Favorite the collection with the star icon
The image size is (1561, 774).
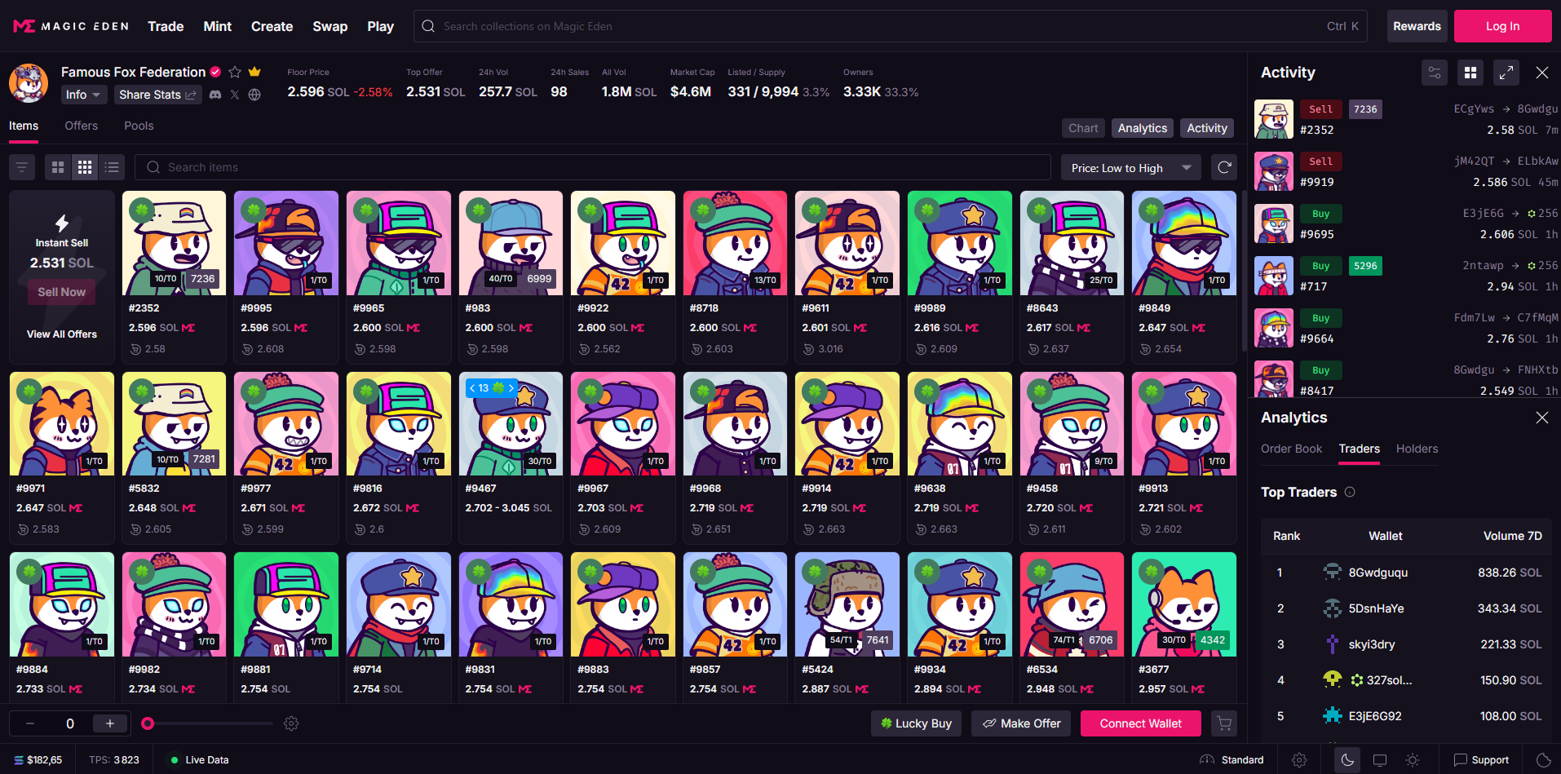(235, 72)
